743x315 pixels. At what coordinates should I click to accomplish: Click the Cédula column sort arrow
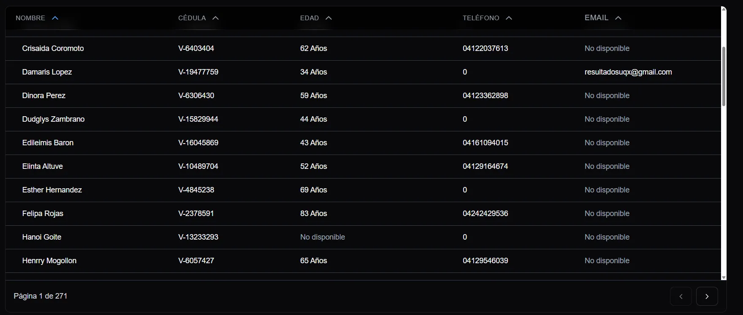(x=215, y=18)
